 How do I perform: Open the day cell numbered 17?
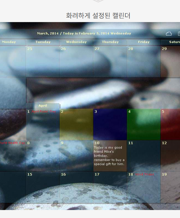click(110, 187)
